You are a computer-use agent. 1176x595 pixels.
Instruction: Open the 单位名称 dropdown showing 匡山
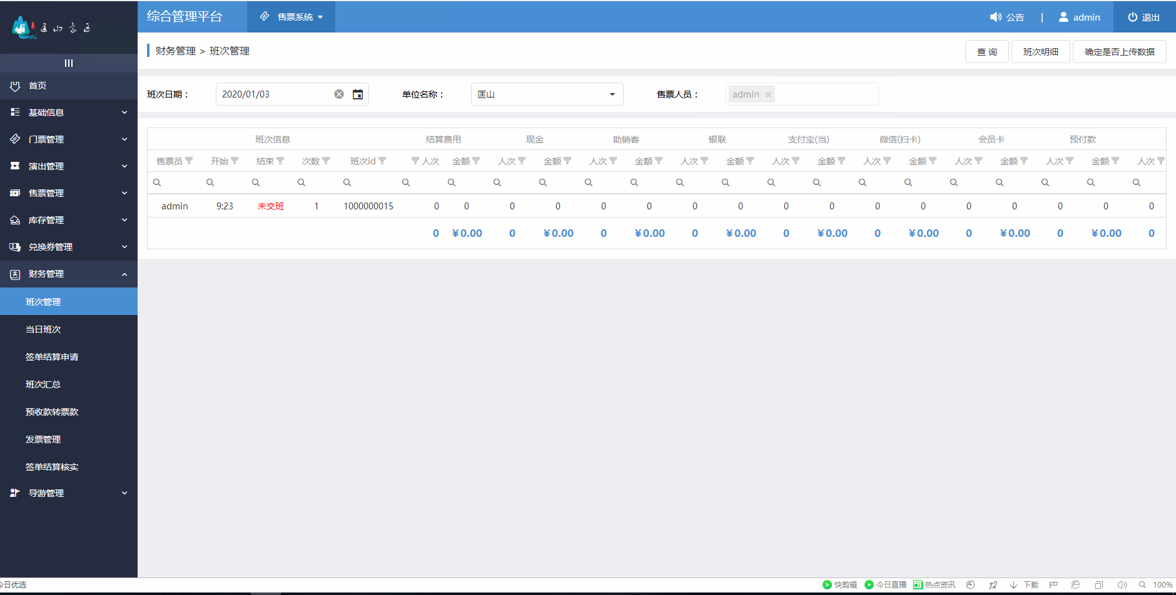(x=611, y=94)
